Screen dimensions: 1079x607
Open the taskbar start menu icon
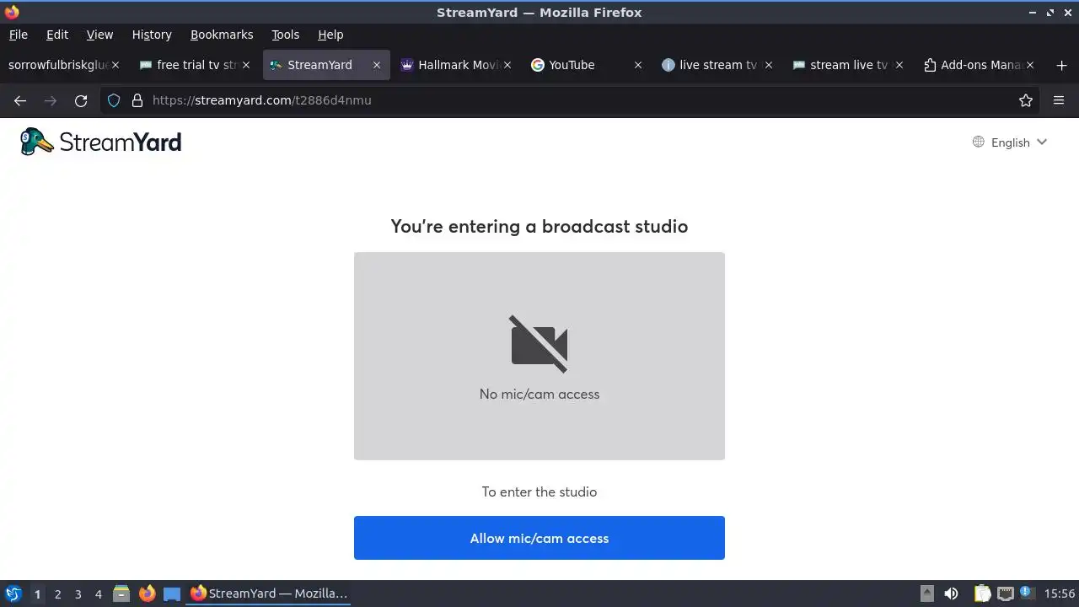click(13, 594)
